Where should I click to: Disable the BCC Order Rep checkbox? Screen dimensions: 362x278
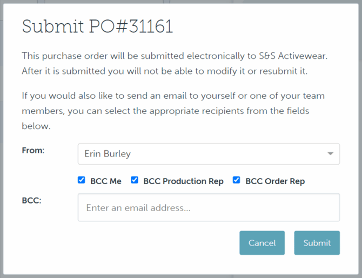click(x=236, y=180)
